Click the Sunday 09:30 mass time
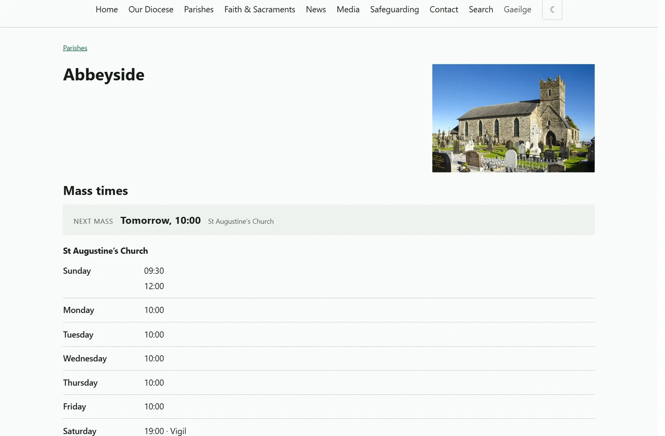This screenshot has height=436, width=665. [154, 271]
